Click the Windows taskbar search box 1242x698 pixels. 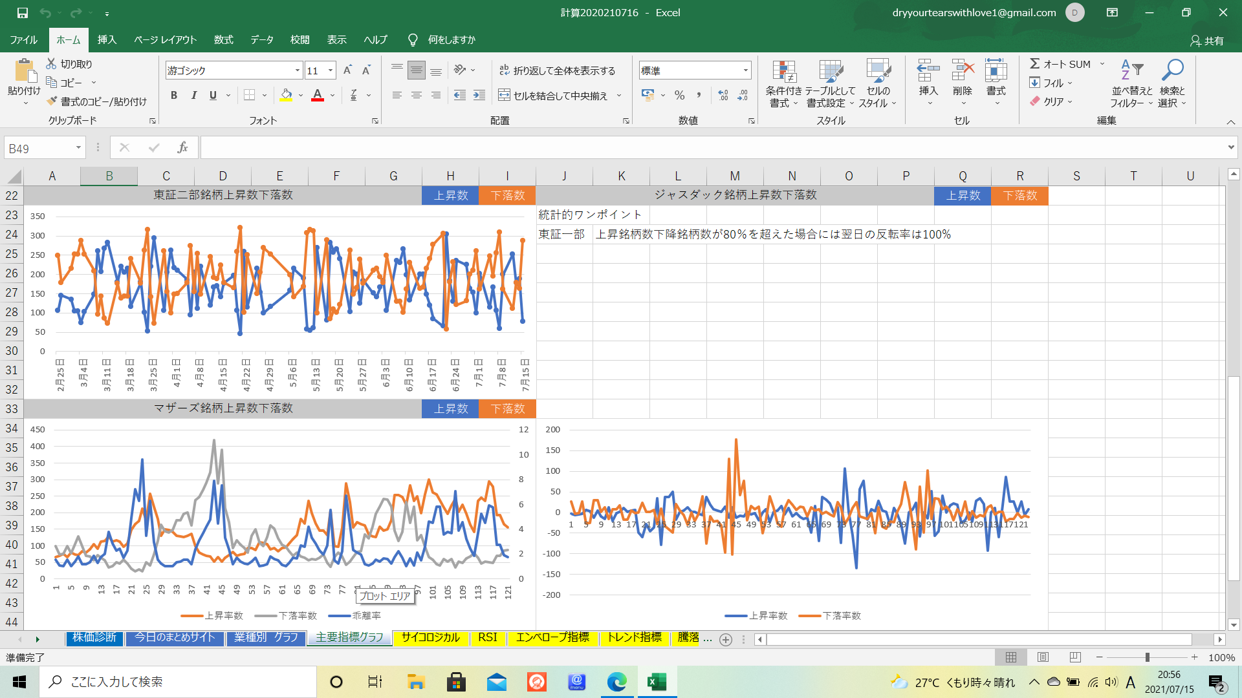[x=178, y=682]
